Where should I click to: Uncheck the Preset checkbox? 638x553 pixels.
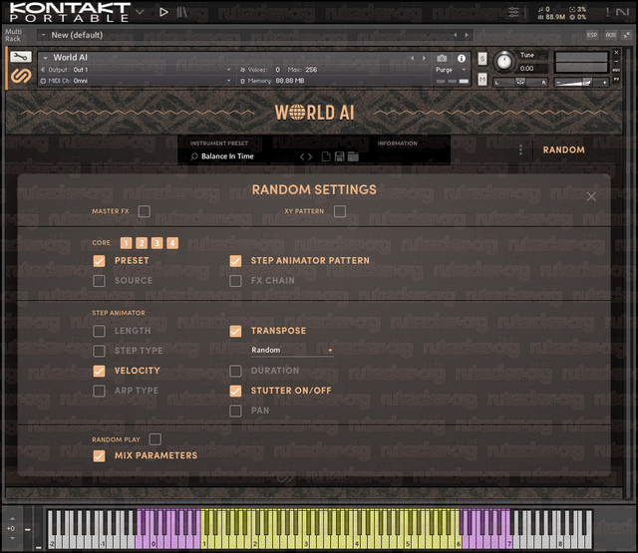99,261
